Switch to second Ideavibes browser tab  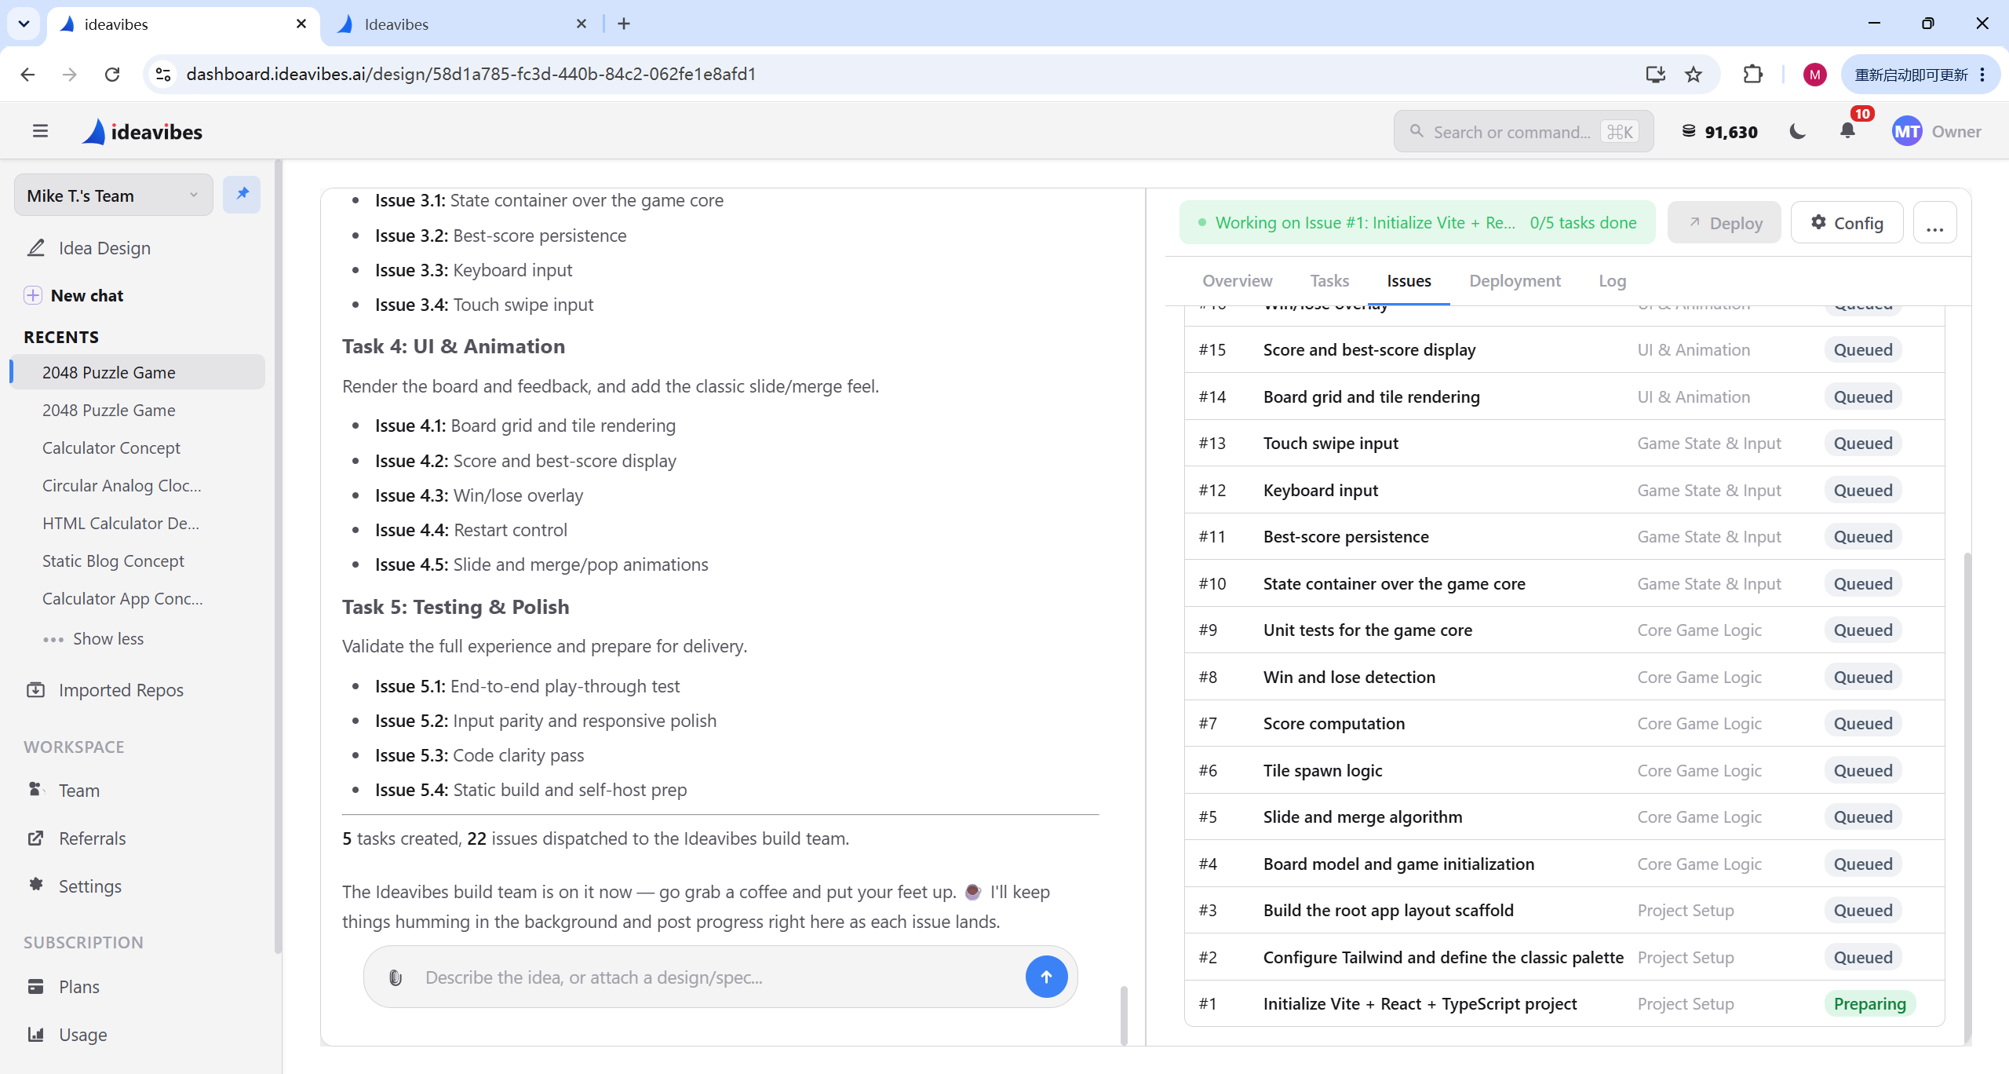pos(463,24)
